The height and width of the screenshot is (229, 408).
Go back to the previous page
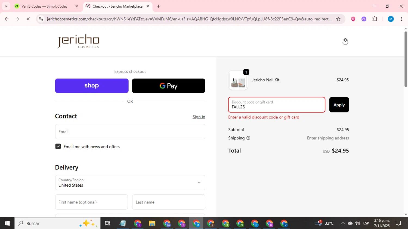pyautogui.click(x=7, y=19)
